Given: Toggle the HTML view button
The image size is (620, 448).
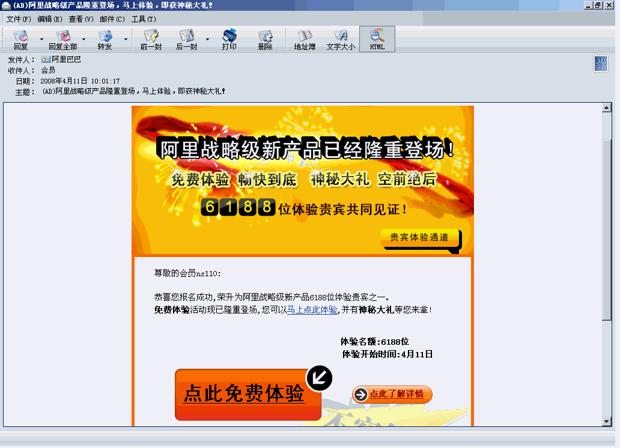Looking at the screenshot, I should point(377,39).
